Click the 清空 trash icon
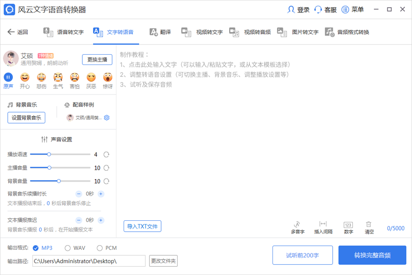 tap(369, 224)
